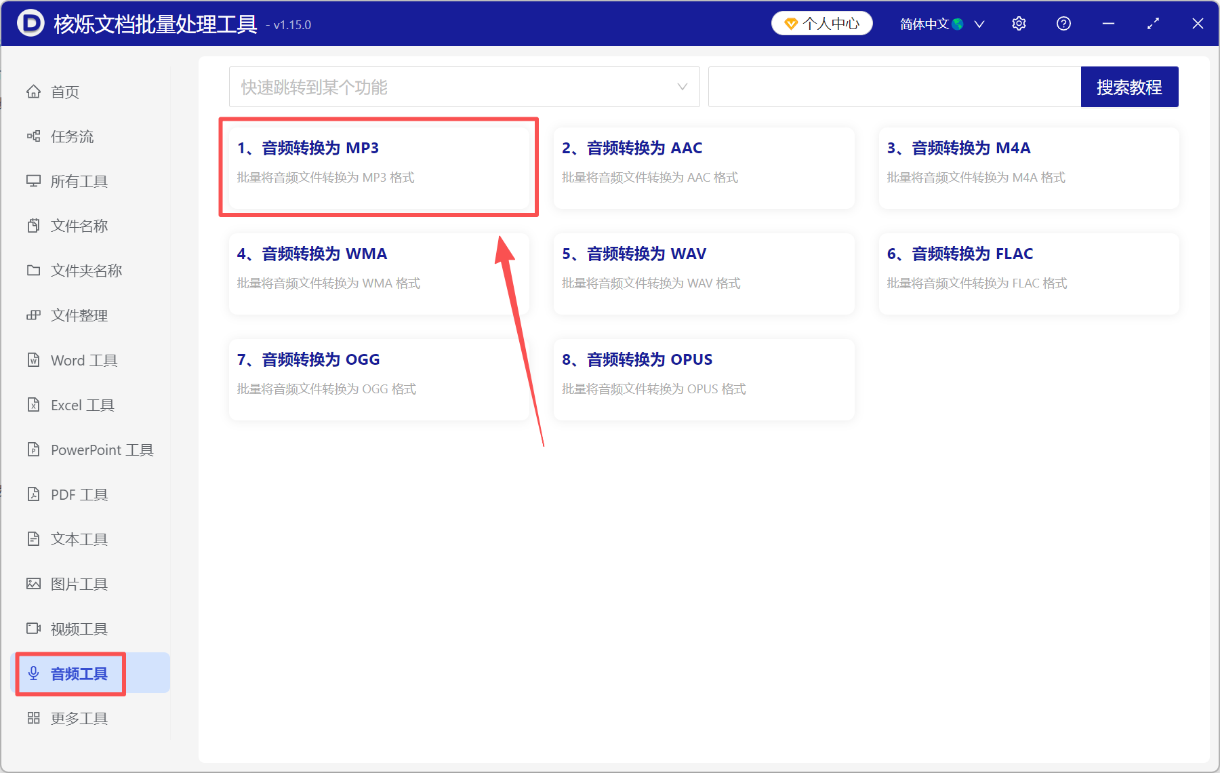
Task: Open the 音频转换为 MP3 card
Action: click(379, 167)
